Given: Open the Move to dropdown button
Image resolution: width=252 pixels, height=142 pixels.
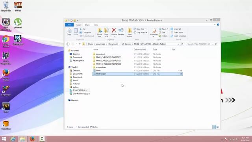Looking at the screenshot, I should coord(100,32).
